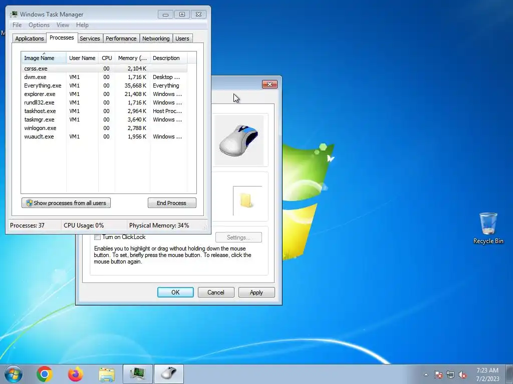Launch Google Chrome from the taskbar
This screenshot has height=384, width=513.
click(45, 374)
